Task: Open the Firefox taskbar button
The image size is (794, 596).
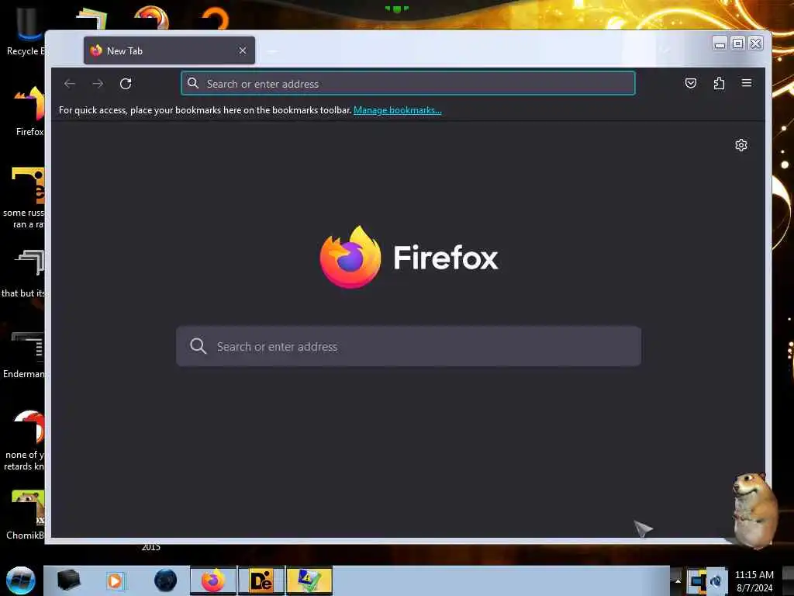Action: point(213,580)
